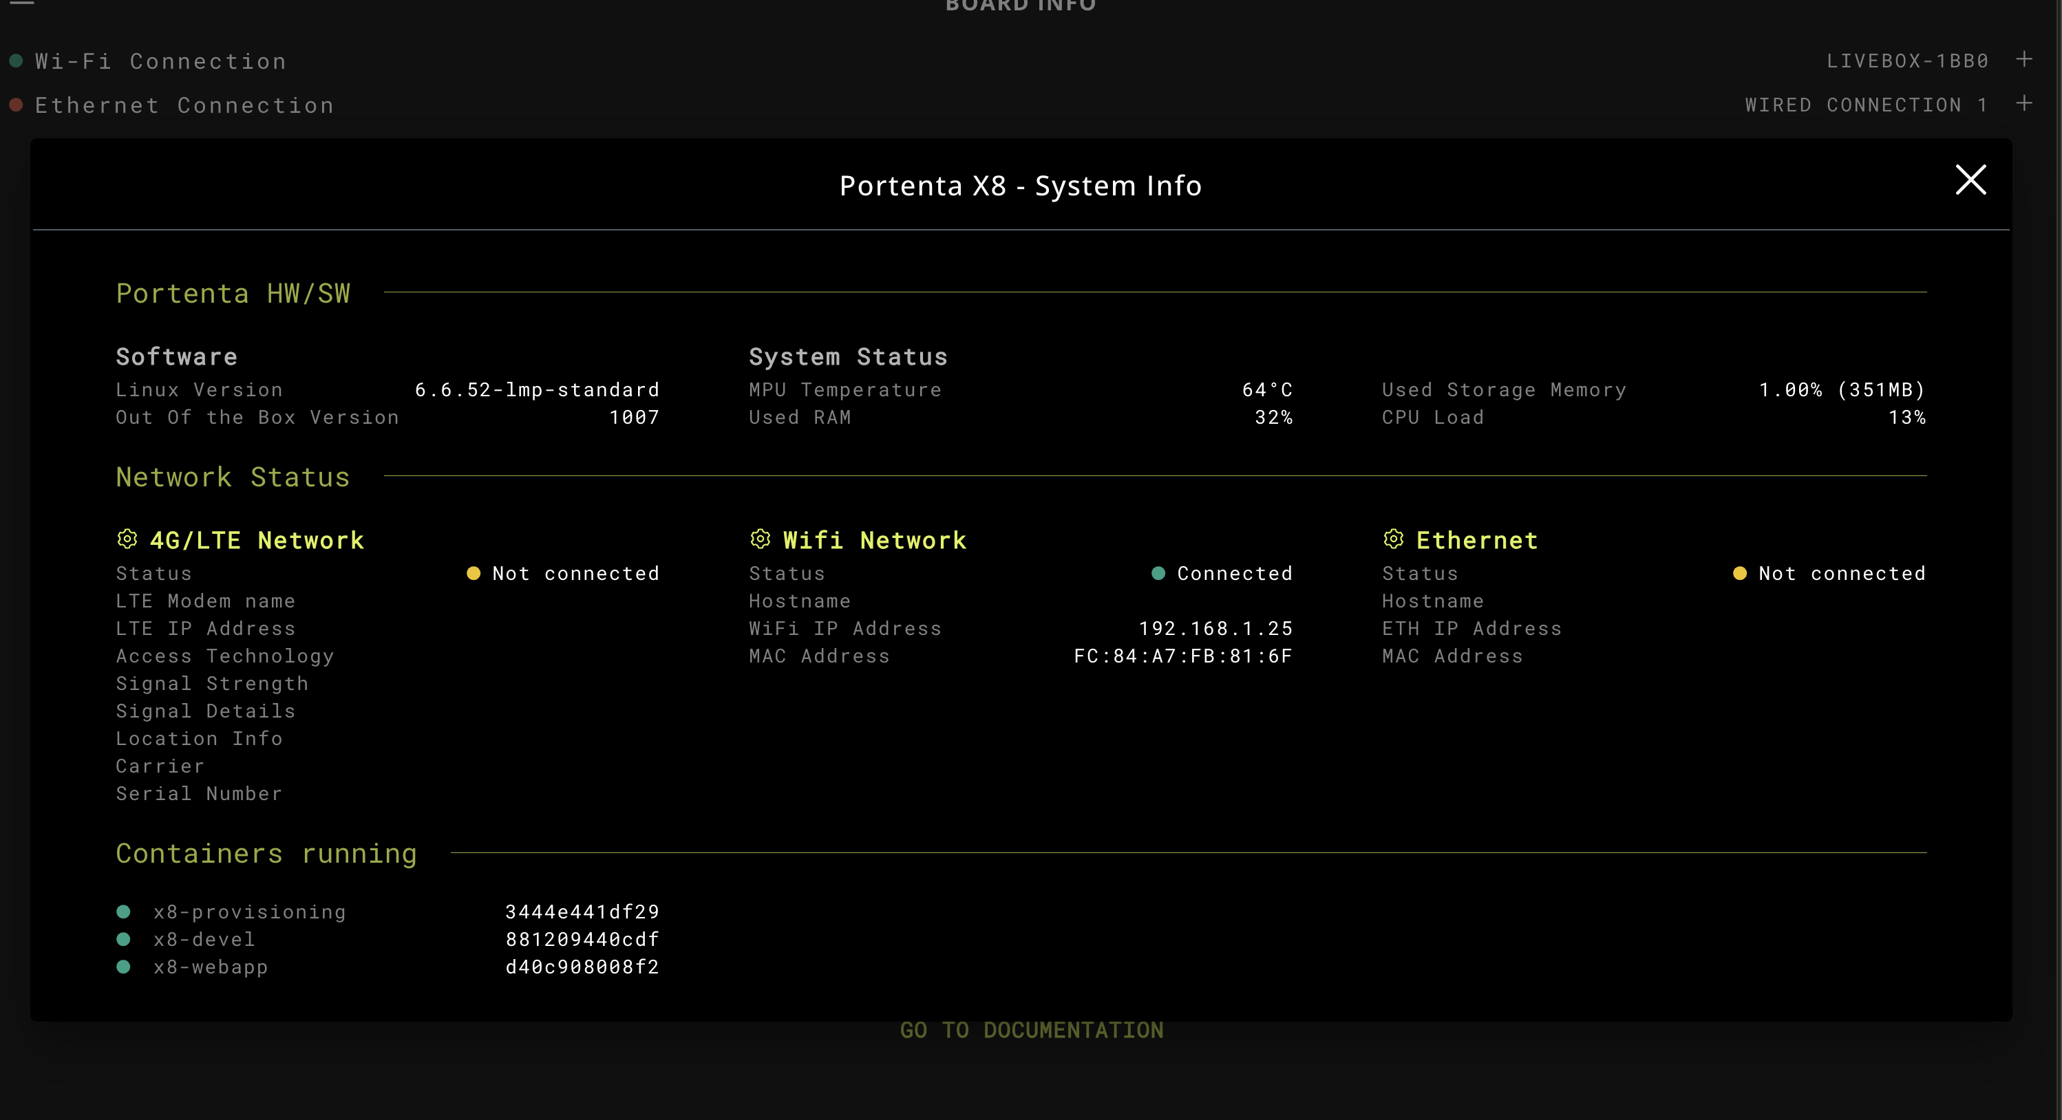Screen dimensions: 2062x1120
Task: Select Wi-Fi Connection row label
Action: [x=161, y=62]
